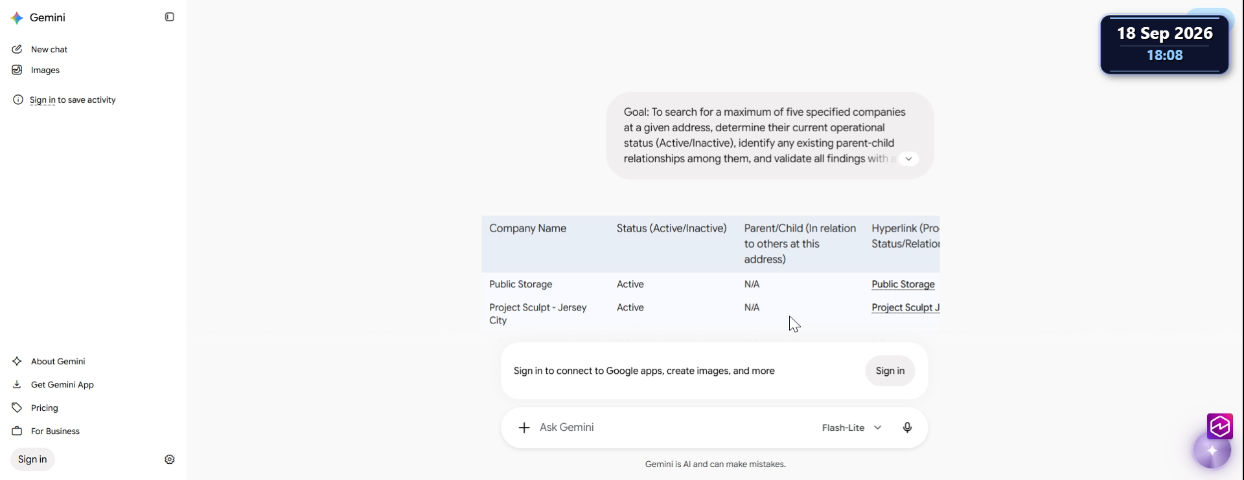Click the purple floating assistant orb
1244x480 pixels.
pos(1212,451)
